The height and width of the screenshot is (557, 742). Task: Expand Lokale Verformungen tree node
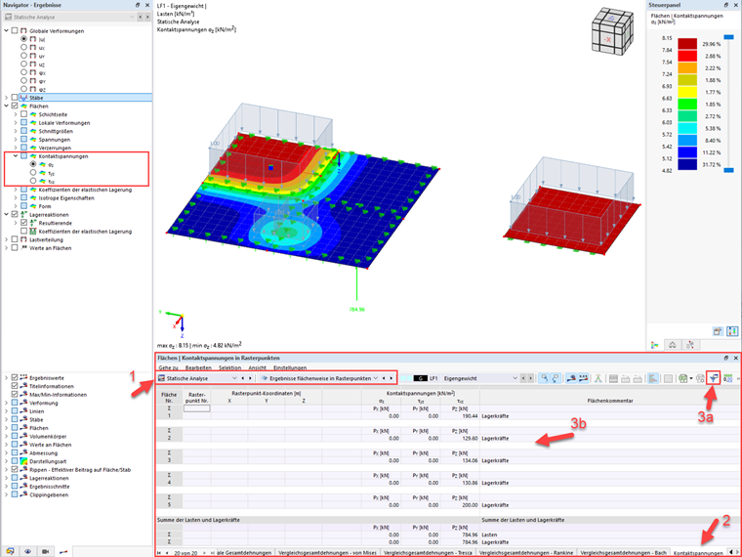point(16,123)
